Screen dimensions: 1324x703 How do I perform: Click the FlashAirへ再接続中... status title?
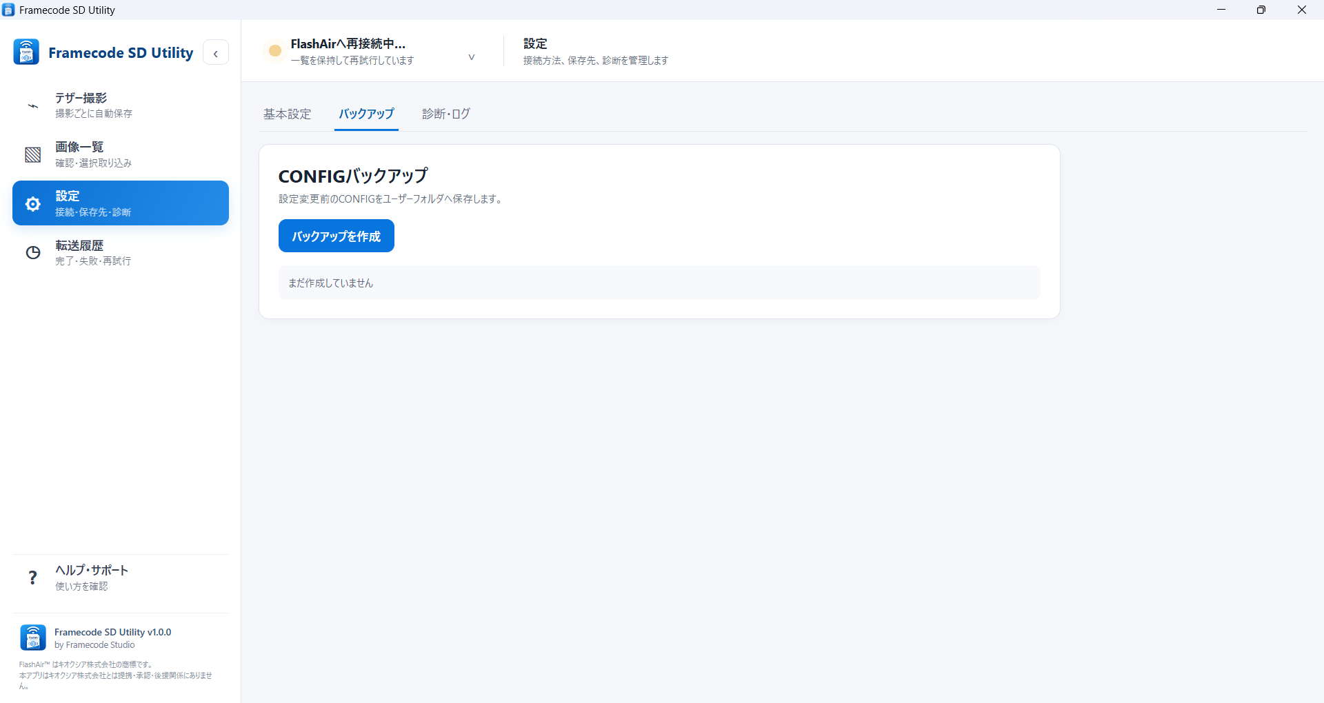click(348, 44)
